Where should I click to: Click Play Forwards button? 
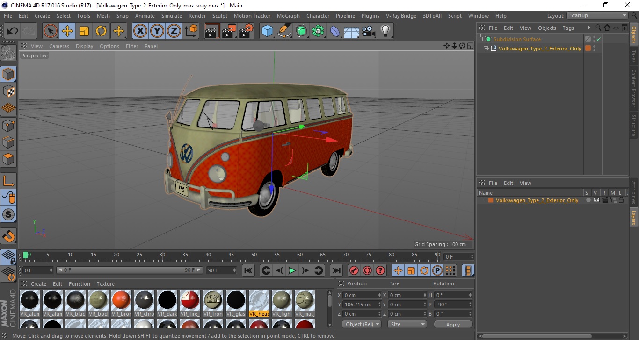pyautogui.click(x=292, y=270)
